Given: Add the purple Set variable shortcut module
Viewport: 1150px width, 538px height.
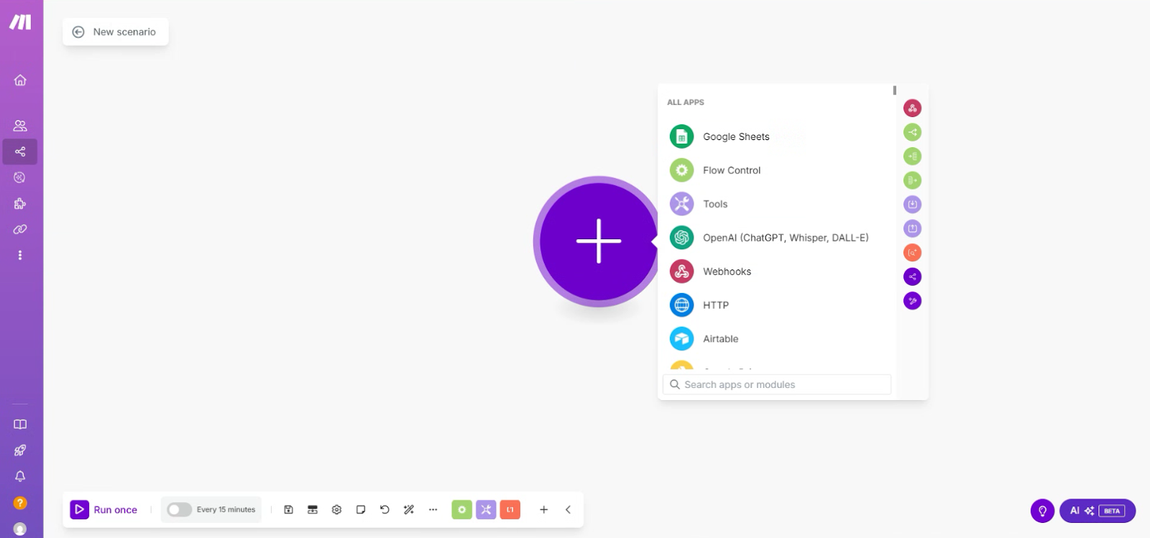Looking at the screenshot, I should click(x=912, y=228).
